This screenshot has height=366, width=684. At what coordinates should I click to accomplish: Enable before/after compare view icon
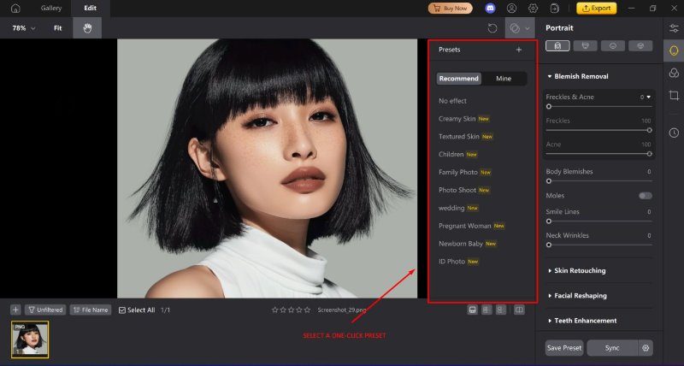(x=519, y=310)
